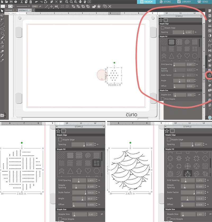Image resolution: width=212 pixels, height=222 pixels.
Task: Open the Image Effects half-circle icon
Action: click(210, 36)
